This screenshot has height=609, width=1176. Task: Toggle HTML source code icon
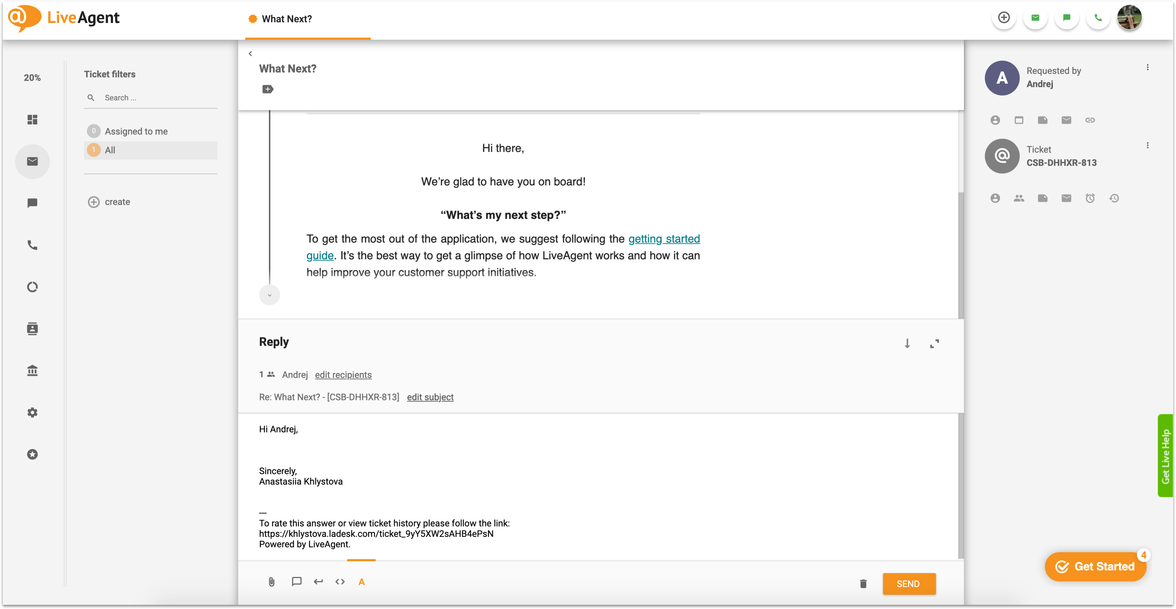point(340,581)
